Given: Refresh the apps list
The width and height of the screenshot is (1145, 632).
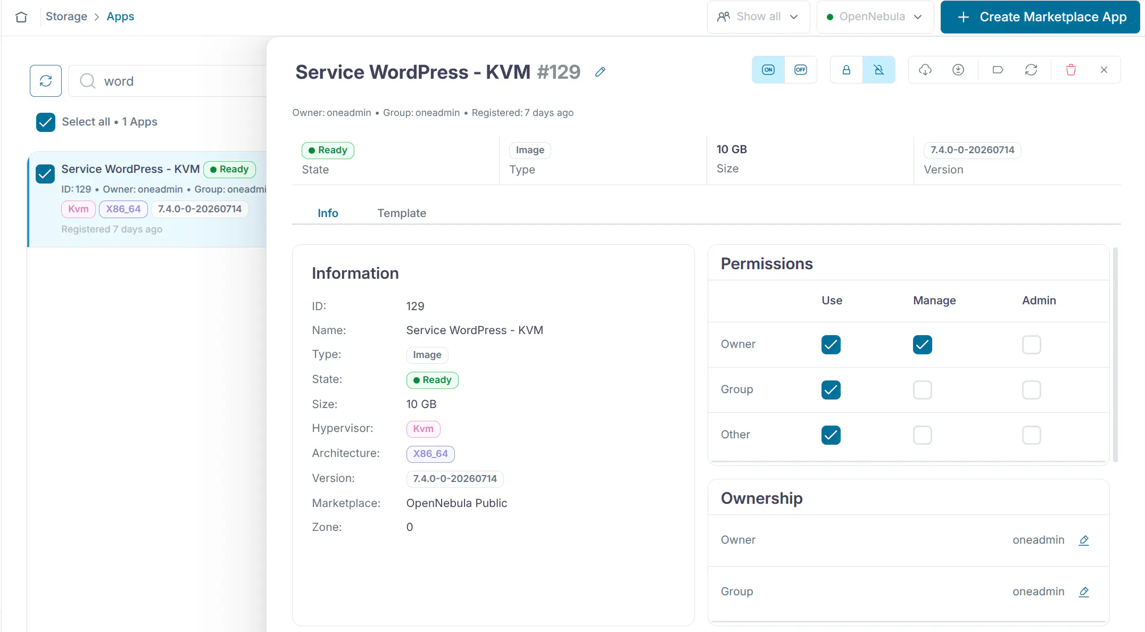Looking at the screenshot, I should pyautogui.click(x=46, y=81).
